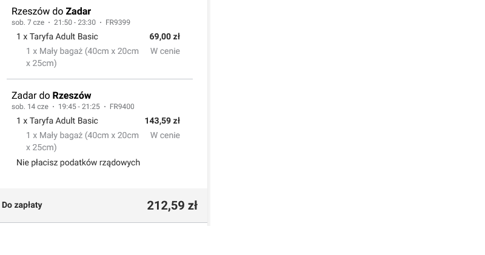The height and width of the screenshot is (255, 485).
Task: Select the return date "sob. 14 cze"
Action: click(x=30, y=107)
